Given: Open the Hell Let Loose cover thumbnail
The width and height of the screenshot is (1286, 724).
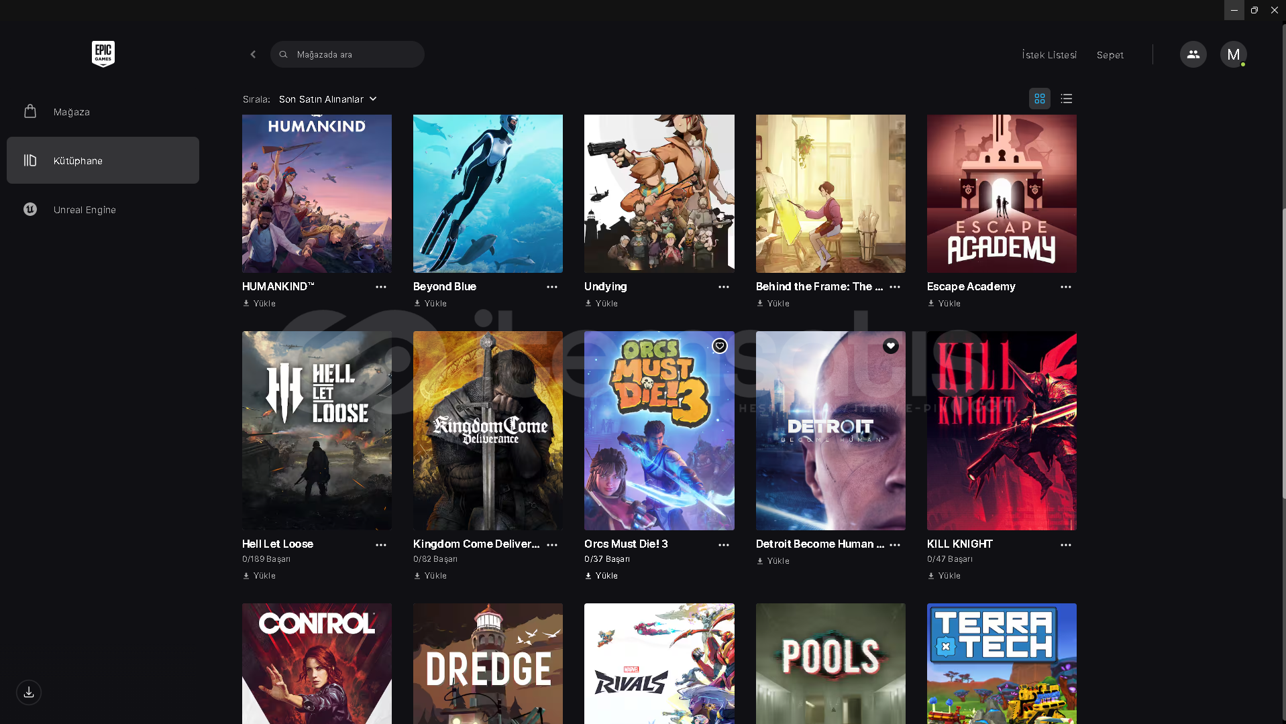Looking at the screenshot, I should click(317, 430).
